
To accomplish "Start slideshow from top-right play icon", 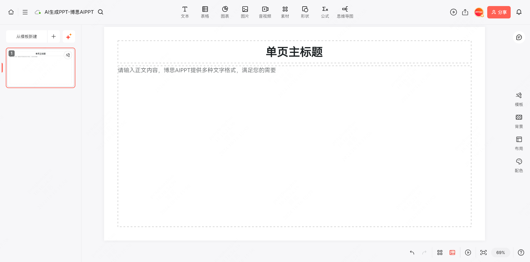I will coord(454,12).
